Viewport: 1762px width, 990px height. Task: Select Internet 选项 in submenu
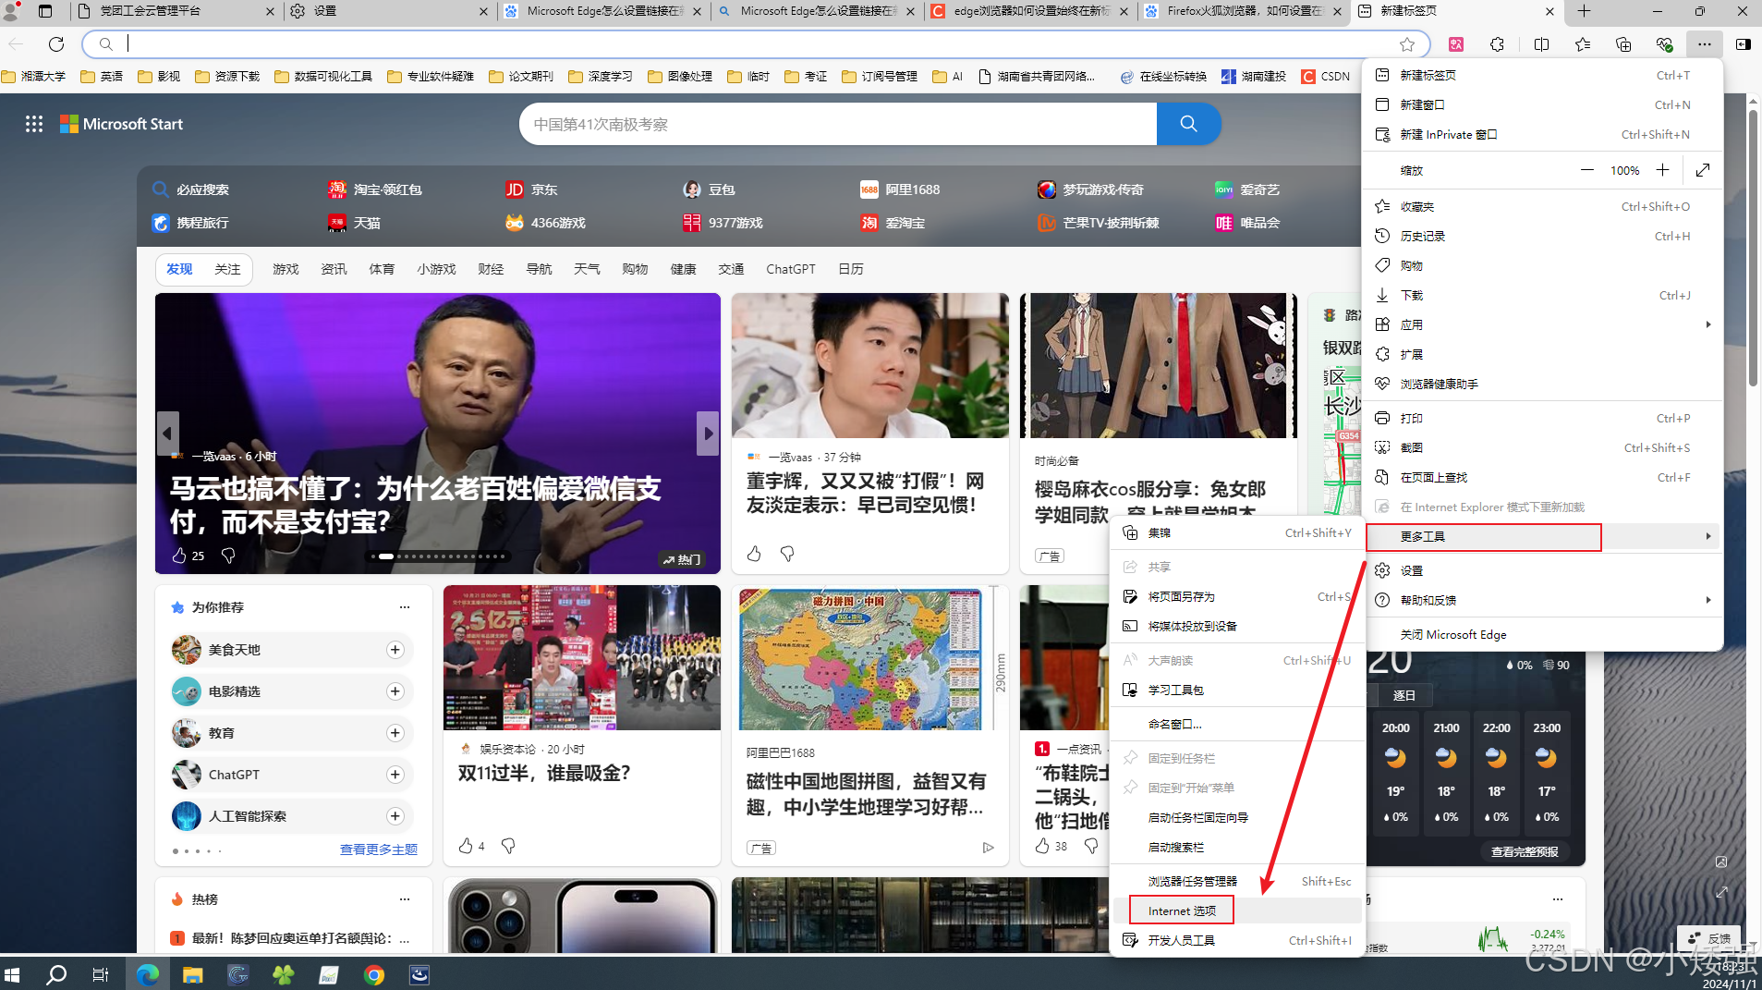pos(1238,911)
